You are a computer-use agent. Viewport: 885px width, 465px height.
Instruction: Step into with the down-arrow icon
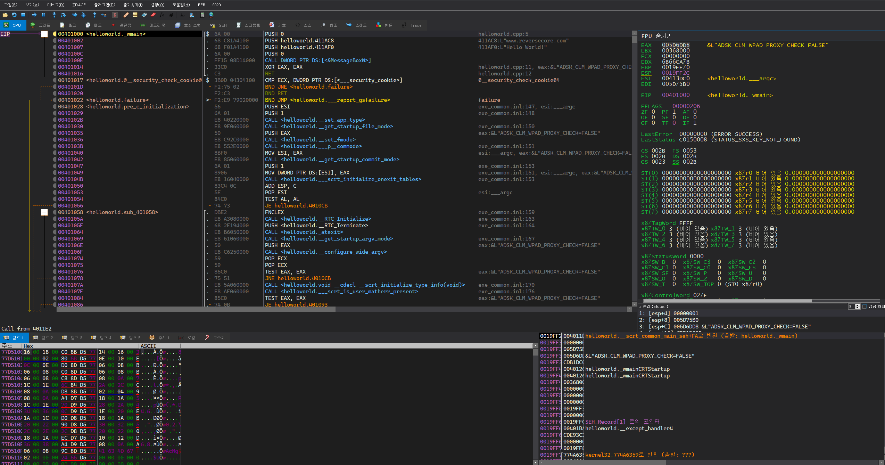point(54,15)
